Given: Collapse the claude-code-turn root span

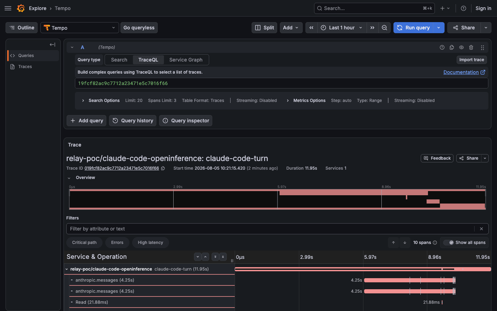Looking at the screenshot, I should point(67,269).
